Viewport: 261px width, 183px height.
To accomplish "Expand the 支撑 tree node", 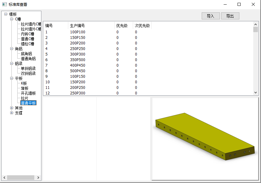I will point(12,113).
